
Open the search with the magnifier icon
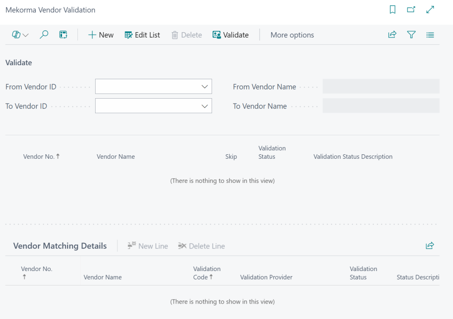click(x=44, y=34)
